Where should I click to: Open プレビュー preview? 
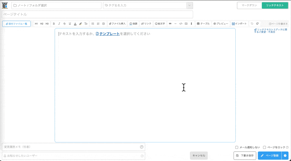(221, 24)
